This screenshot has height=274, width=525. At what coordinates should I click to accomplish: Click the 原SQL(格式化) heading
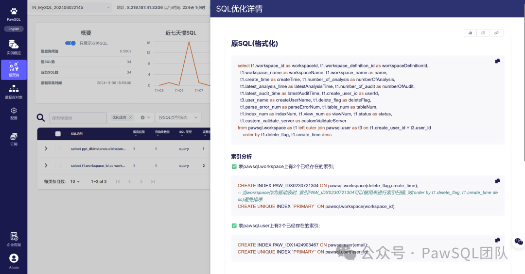pos(254,44)
